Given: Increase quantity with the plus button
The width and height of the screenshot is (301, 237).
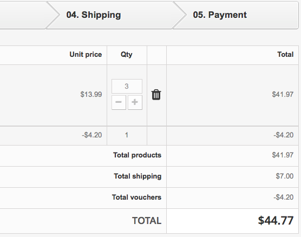Looking at the screenshot, I should [x=135, y=102].
